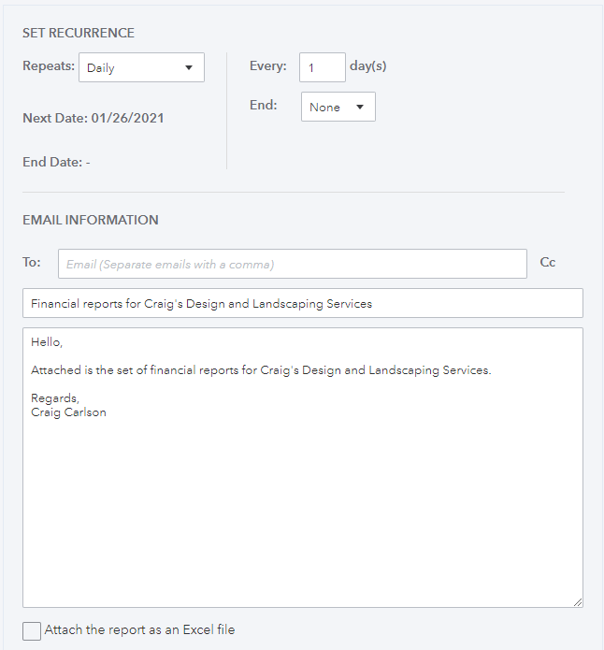Check the Attach report as Excel checkbox
Viewport: 604px width, 650px height.
click(x=32, y=631)
